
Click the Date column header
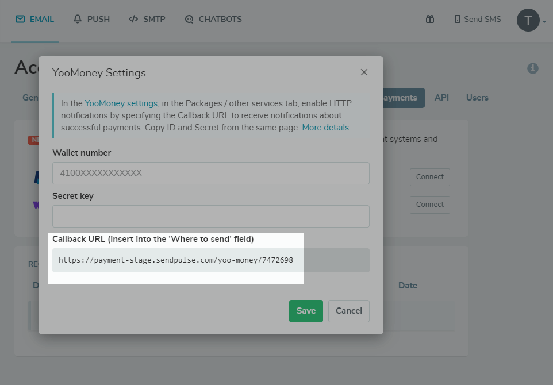[408, 286]
